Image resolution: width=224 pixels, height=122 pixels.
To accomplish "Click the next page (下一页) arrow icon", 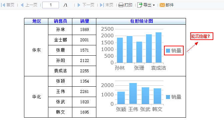I will click(x=79, y=5).
